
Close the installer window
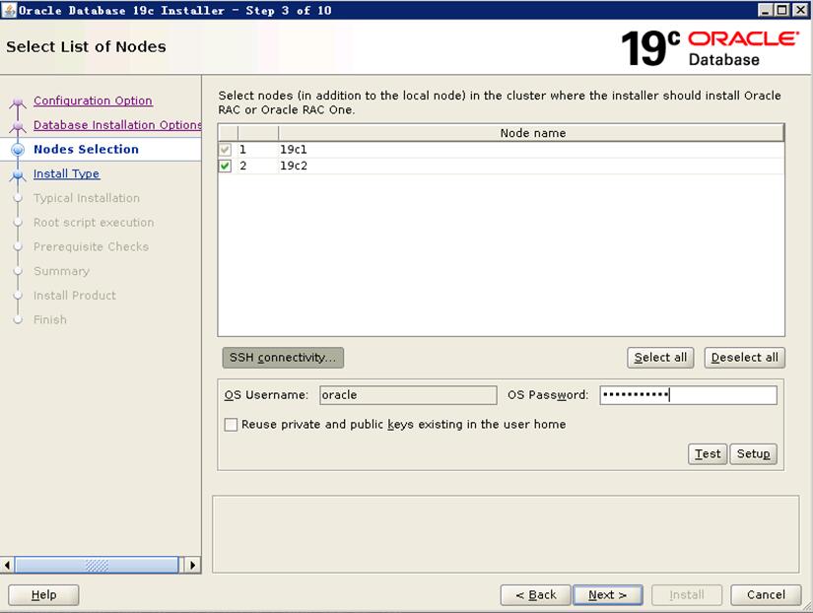[x=799, y=10]
